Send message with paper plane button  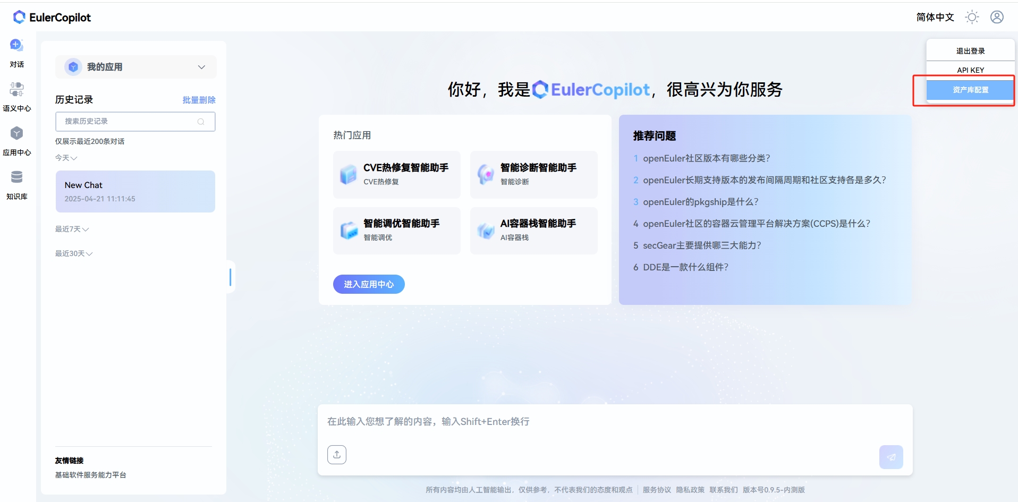click(x=891, y=457)
